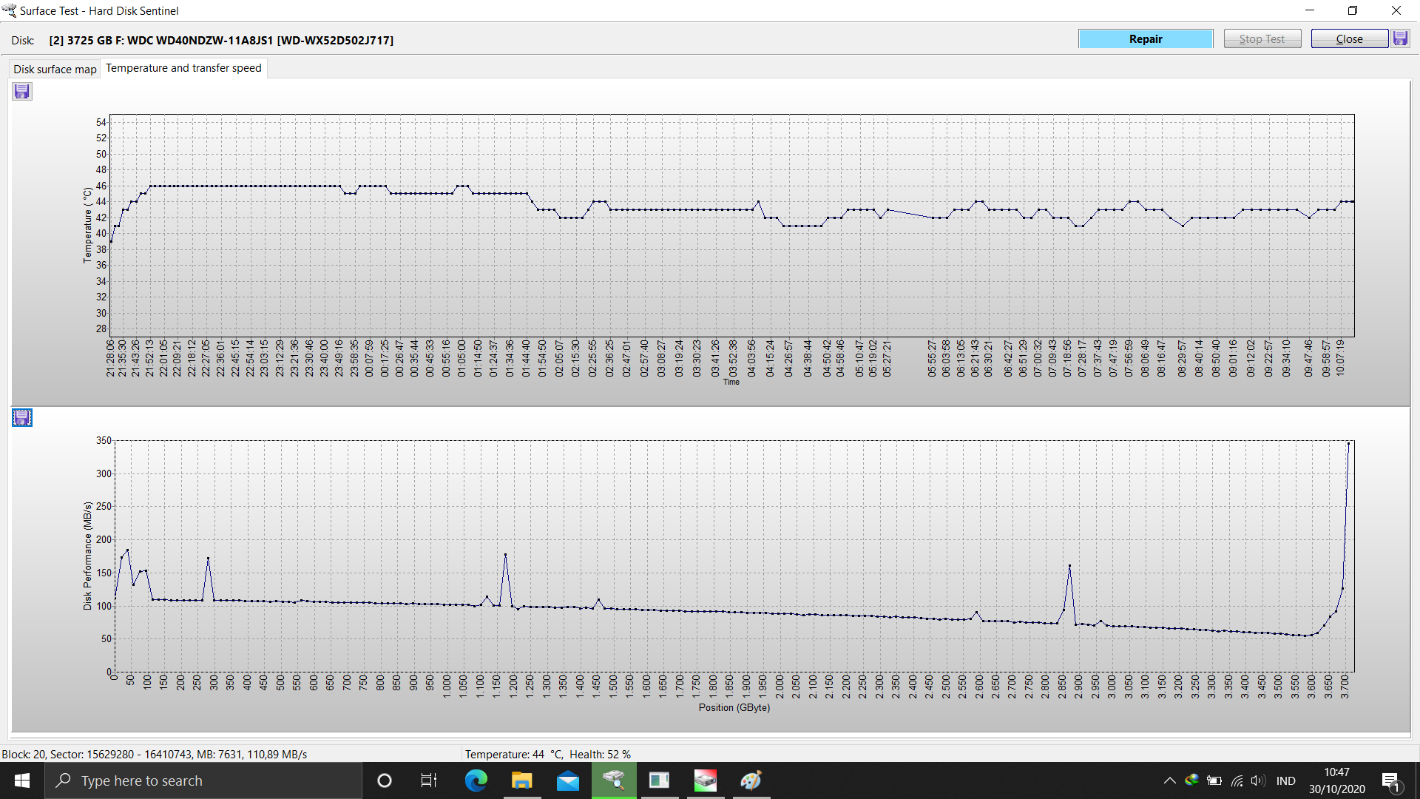Click the save icon for performance graph
The image size is (1420, 799).
point(21,417)
